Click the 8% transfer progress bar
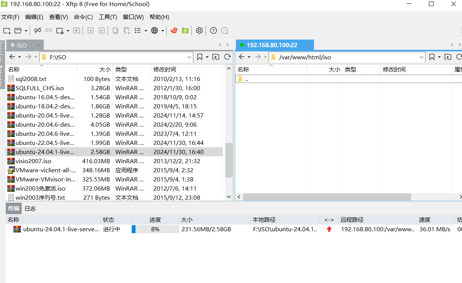Viewport: 462px width, 283px height. [x=155, y=229]
